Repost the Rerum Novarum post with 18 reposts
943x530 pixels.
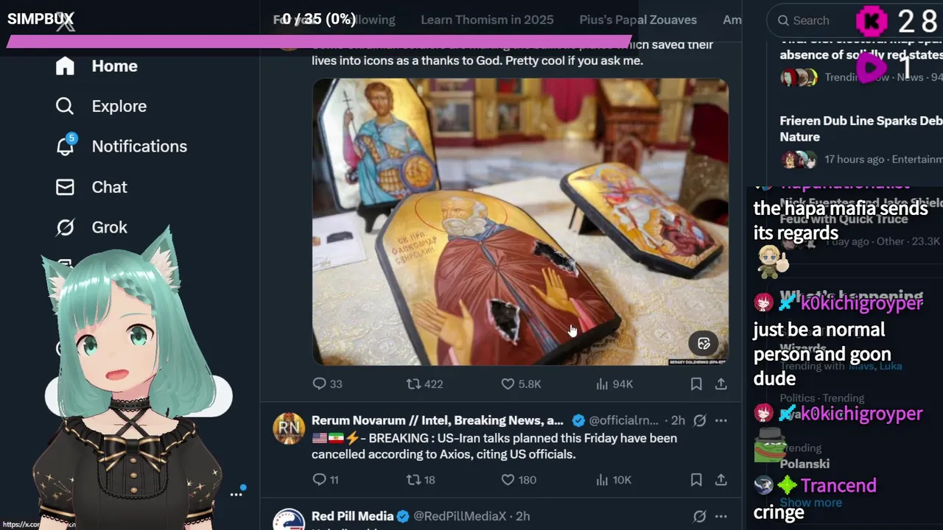(421, 480)
